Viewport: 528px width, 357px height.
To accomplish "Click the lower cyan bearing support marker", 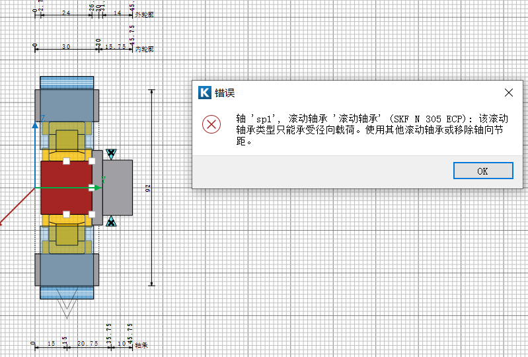I will click(x=111, y=221).
